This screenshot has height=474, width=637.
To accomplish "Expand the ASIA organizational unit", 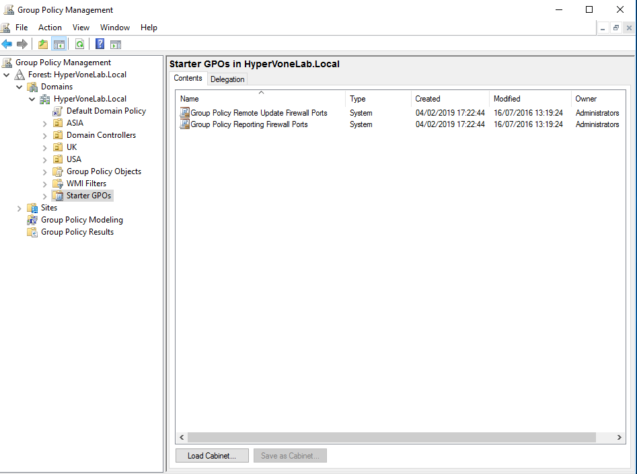I will click(44, 122).
